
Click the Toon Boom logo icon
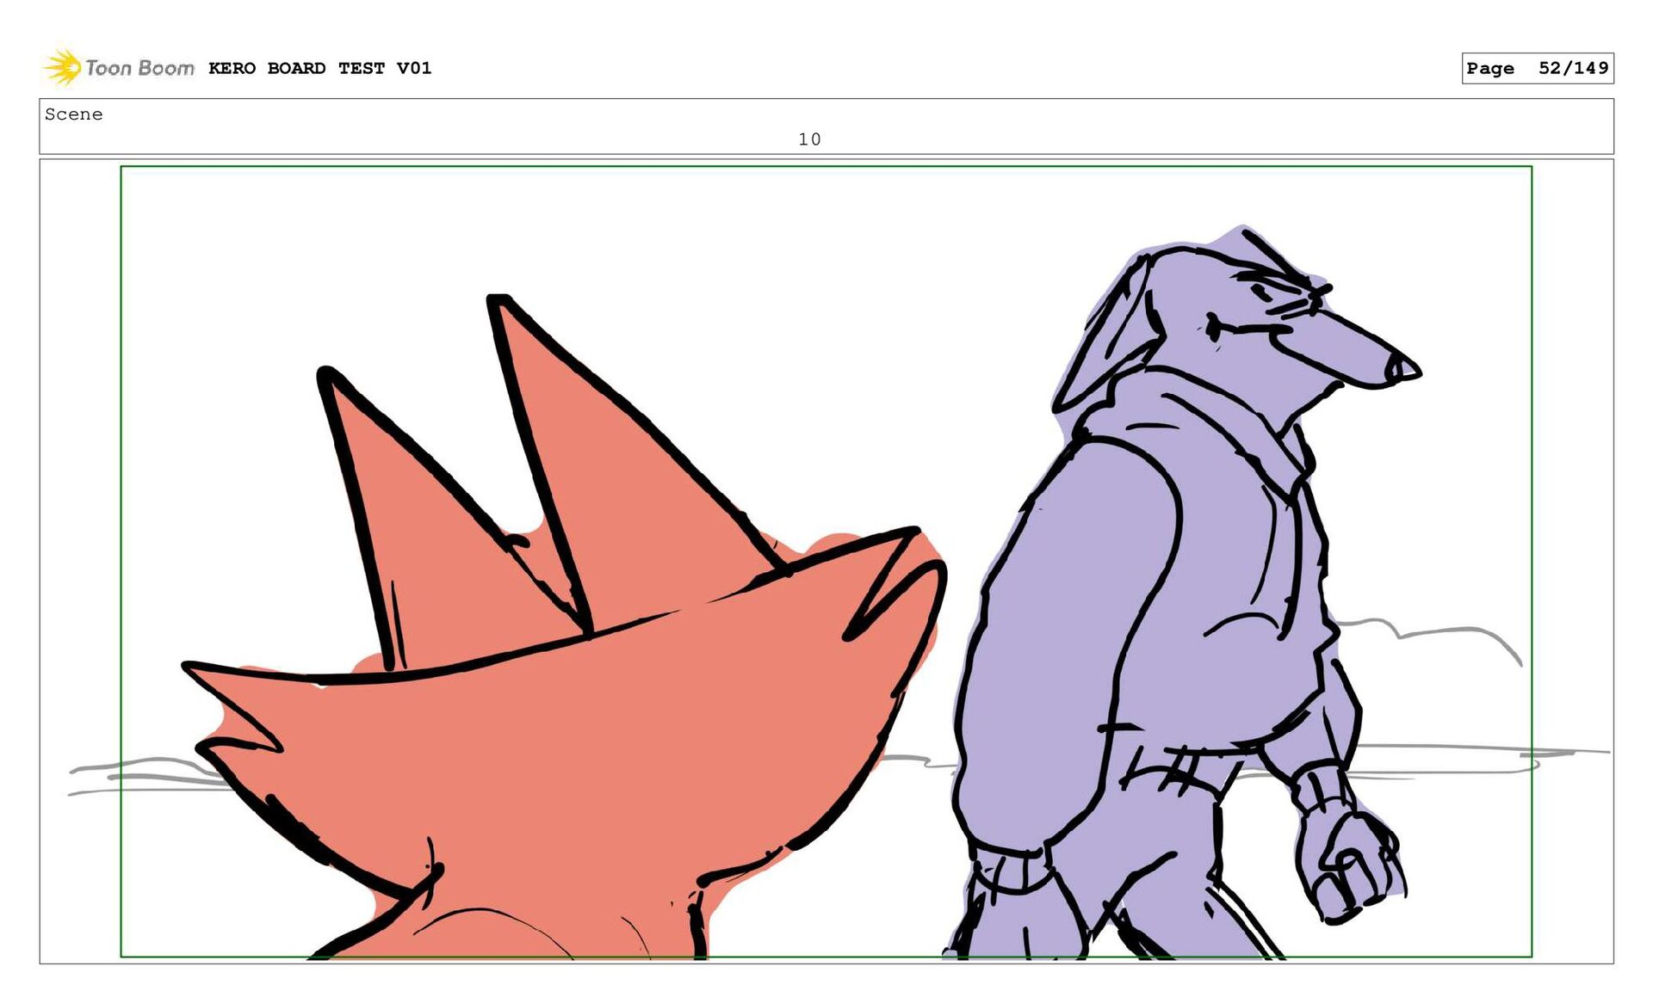pyautogui.click(x=62, y=67)
